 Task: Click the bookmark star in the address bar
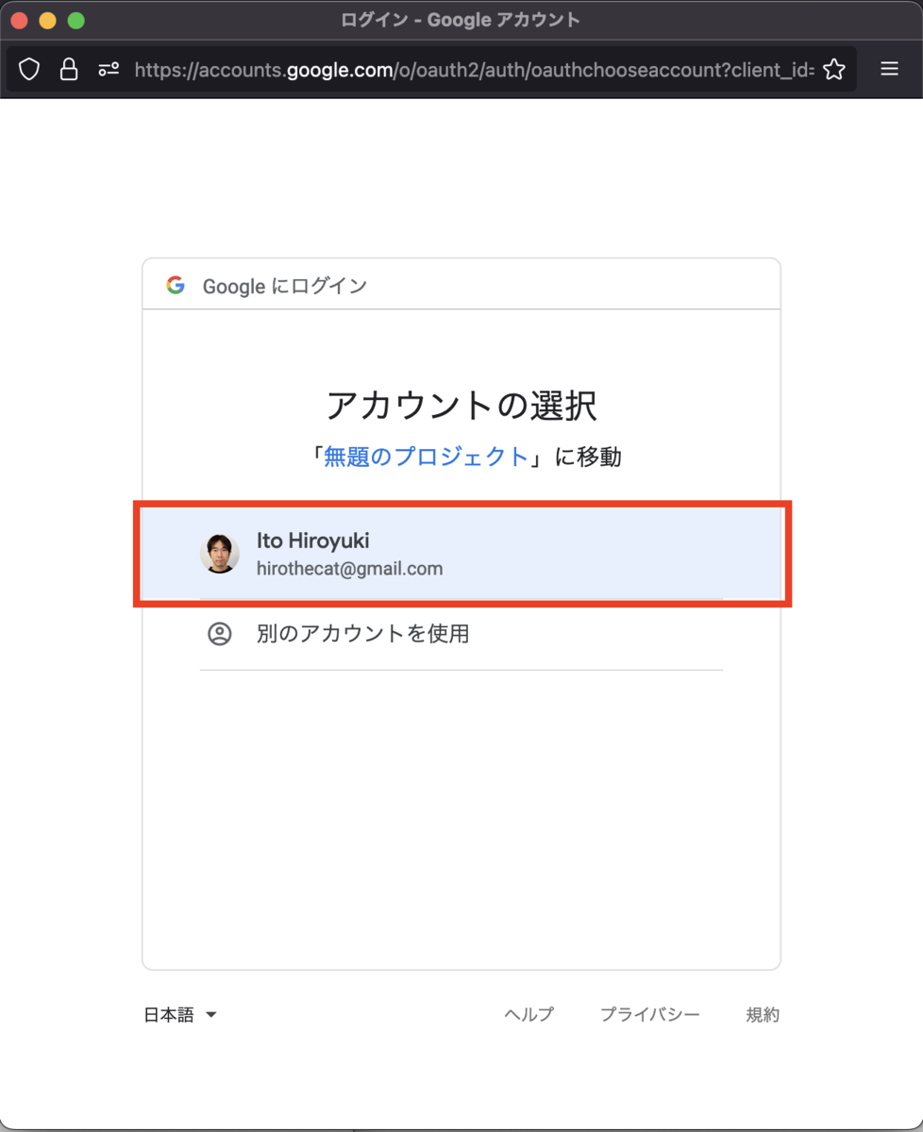834,69
